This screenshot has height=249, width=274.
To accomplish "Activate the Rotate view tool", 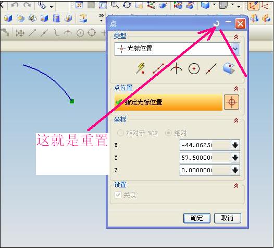I will pyautogui.click(x=127, y=5).
